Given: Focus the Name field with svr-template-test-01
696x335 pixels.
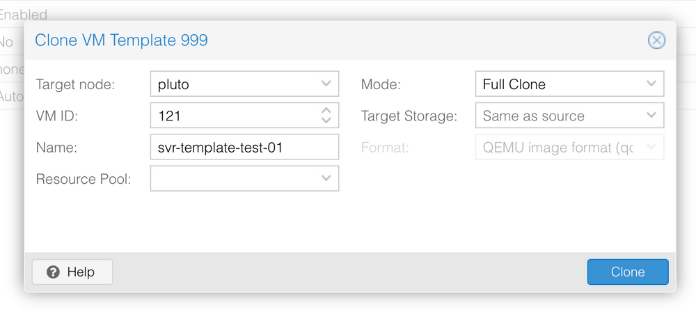Looking at the screenshot, I should tap(244, 147).
